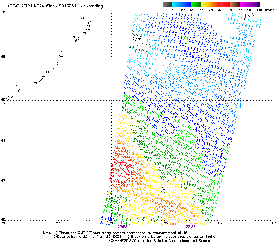Click the 'Data buffer is 22 hrs' note line
The image size is (276, 243).
click(x=135, y=237)
